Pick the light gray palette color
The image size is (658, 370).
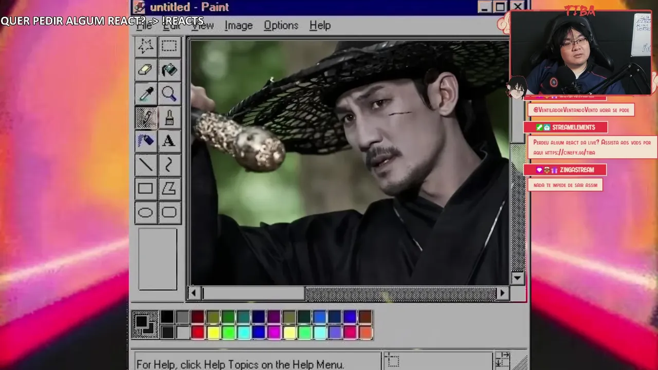tap(182, 332)
